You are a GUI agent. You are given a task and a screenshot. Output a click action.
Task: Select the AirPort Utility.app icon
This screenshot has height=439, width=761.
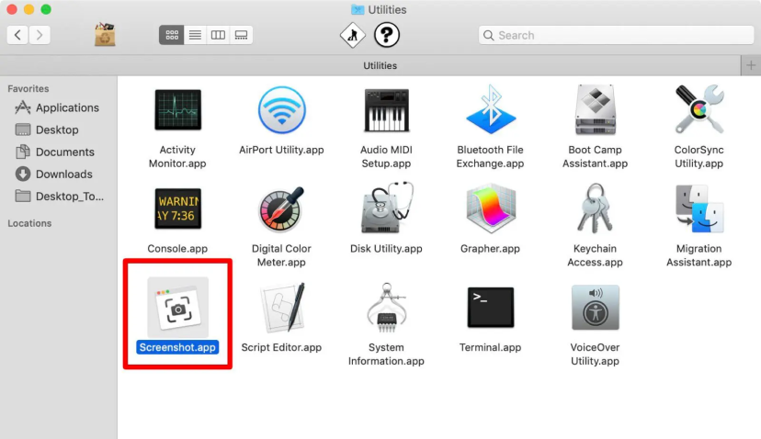point(281,110)
